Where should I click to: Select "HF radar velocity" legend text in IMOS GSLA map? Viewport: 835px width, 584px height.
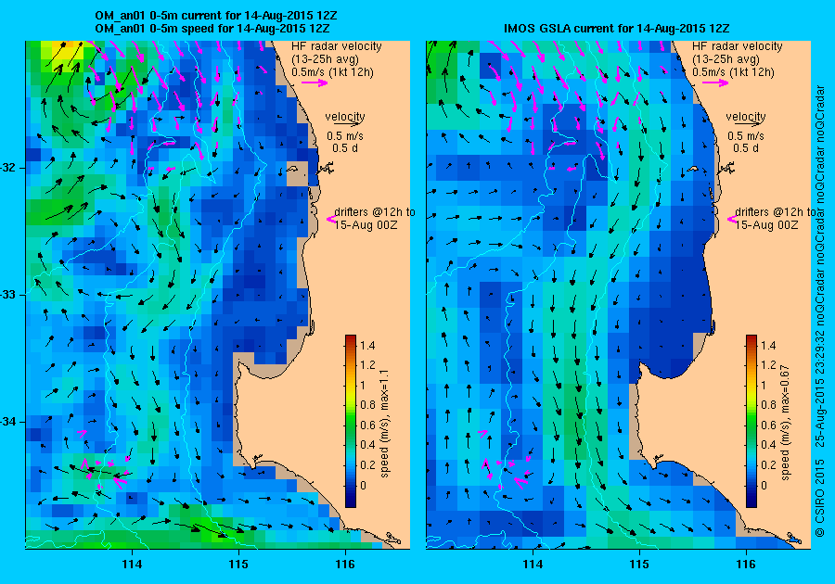click(x=738, y=46)
